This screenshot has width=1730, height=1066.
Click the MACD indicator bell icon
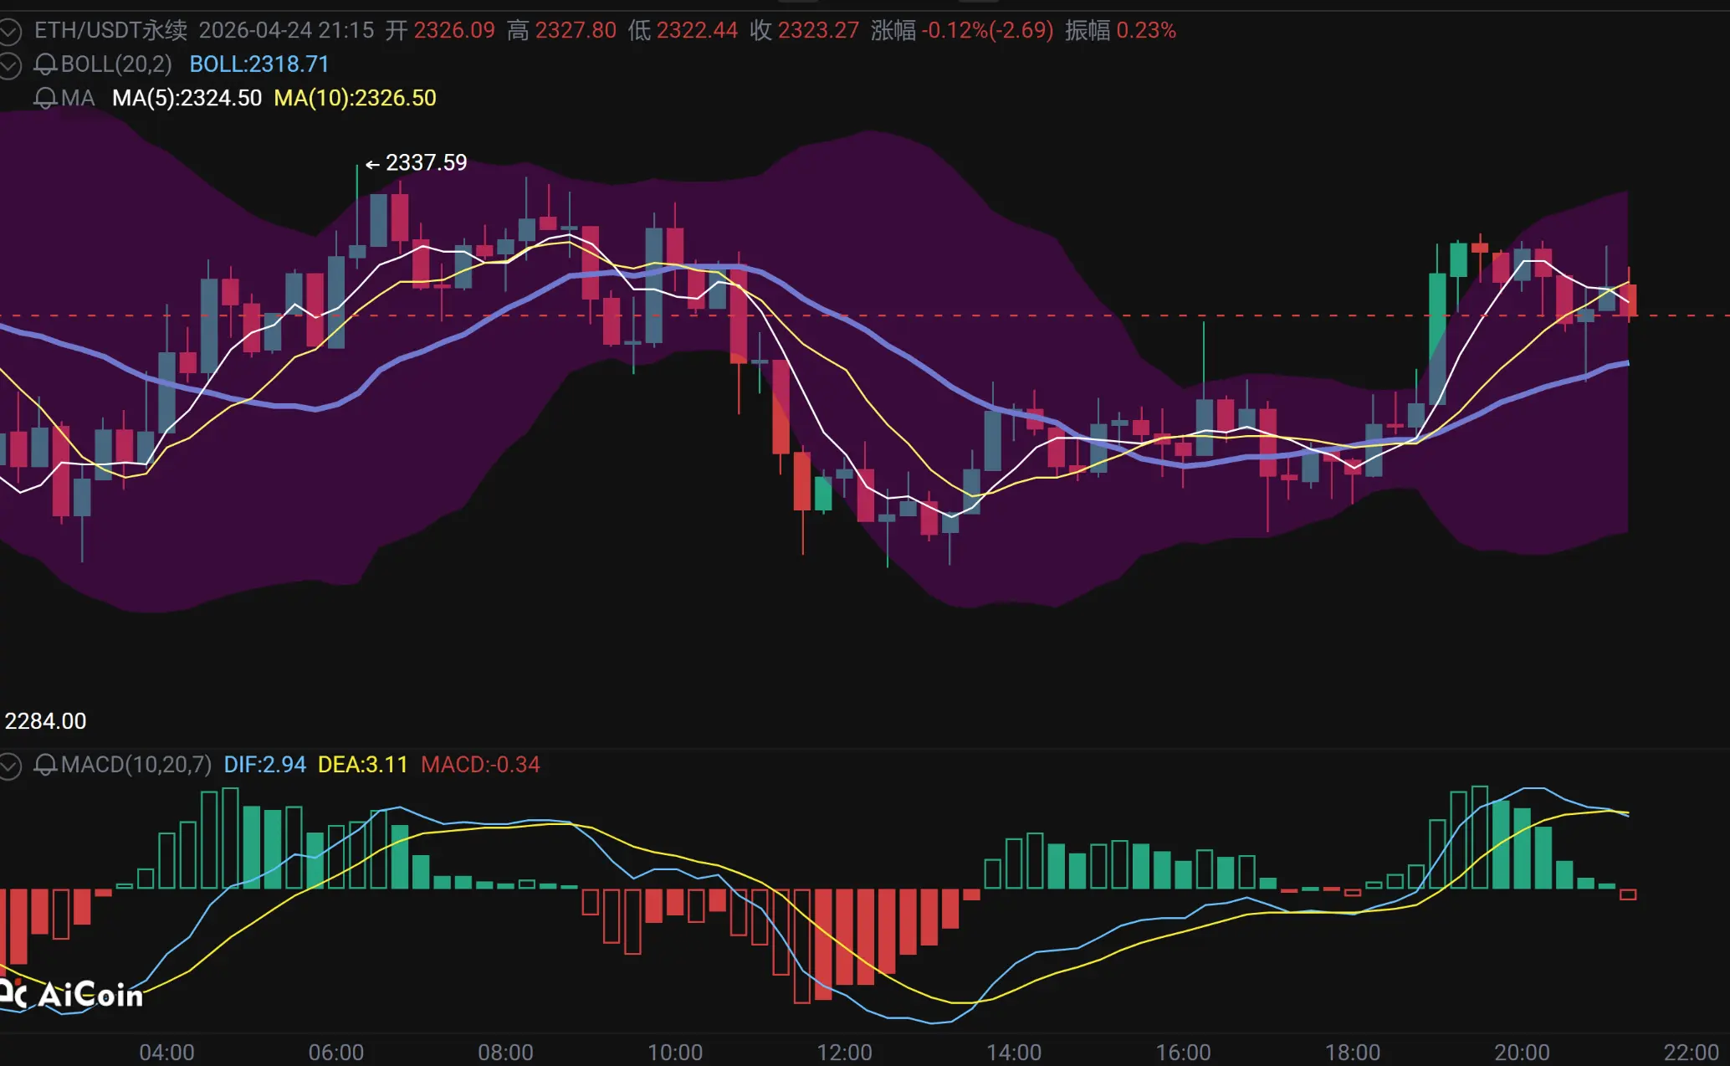45,765
